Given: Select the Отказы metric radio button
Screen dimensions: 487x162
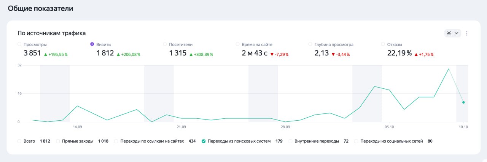Looking at the screenshot, I should pos(383,44).
